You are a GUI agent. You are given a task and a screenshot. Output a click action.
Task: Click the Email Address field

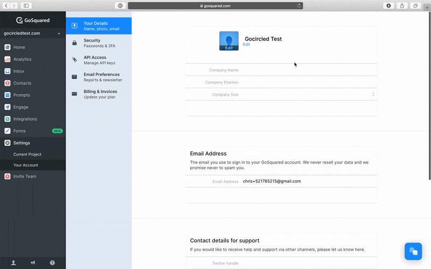click(281, 181)
